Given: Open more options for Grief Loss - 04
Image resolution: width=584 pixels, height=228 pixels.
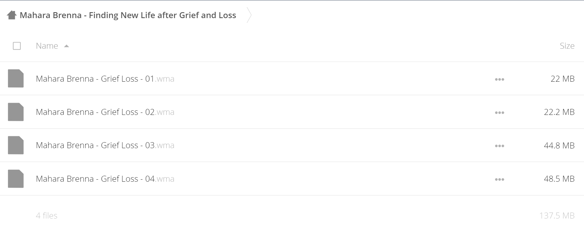Looking at the screenshot, I should (x=499, y=179).
